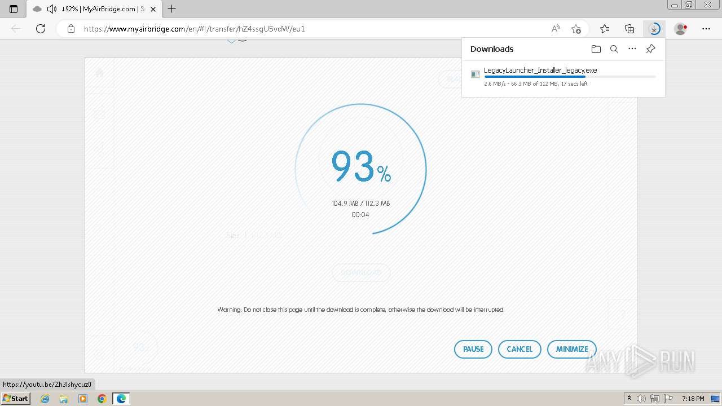Cancel the file transfer
Image resolution: width=722 pixels, height=406 pixels.
pos(520,349)
